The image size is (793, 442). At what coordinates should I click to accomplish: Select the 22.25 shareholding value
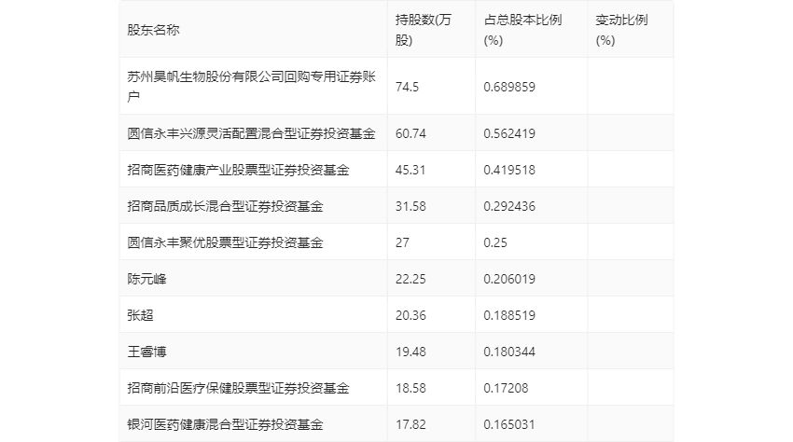410,279
